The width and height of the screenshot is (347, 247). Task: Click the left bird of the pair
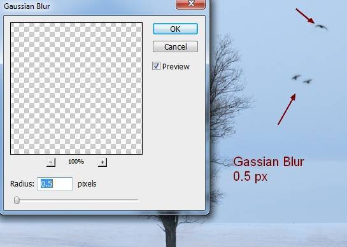(x=296, y=77)
